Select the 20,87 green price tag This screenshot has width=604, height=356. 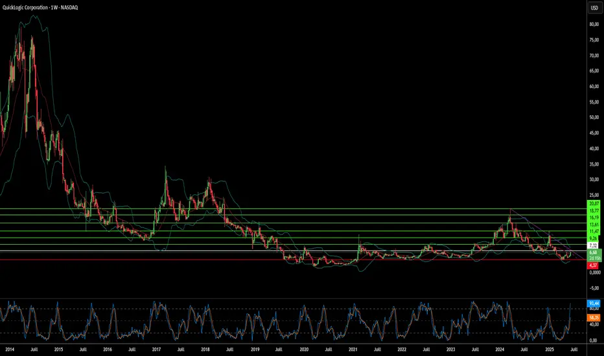pyautogui.click(x=594, y=204)
